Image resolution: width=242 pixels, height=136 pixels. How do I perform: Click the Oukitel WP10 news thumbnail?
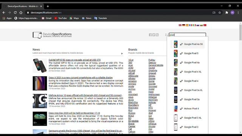[40, 65]
